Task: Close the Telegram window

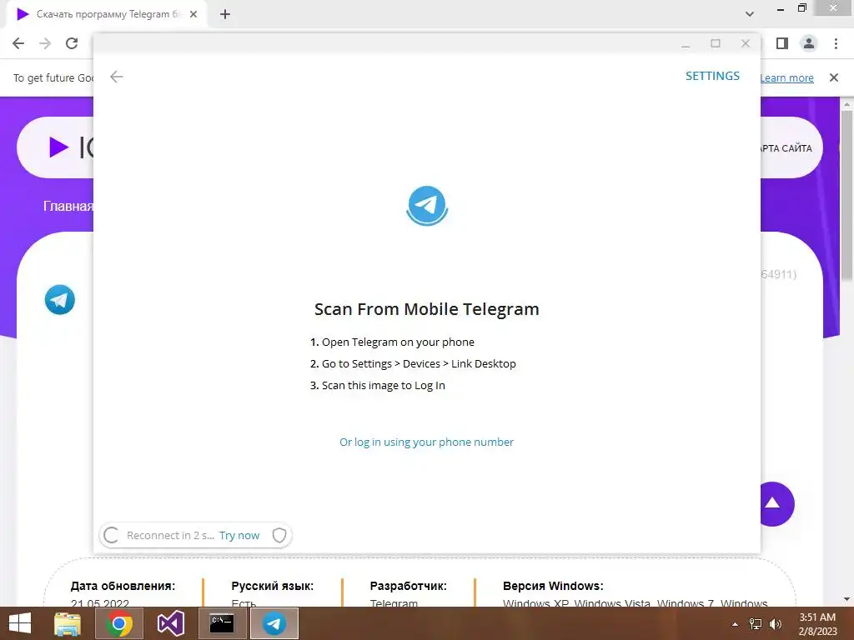Action: pyautogui.click(x=746, y=43)
